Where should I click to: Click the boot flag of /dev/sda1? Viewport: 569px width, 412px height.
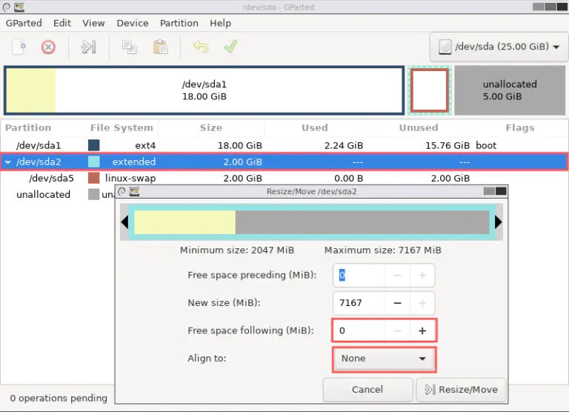[486, 145]
